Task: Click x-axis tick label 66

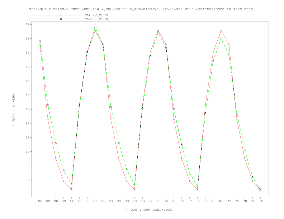Action: coord(213,201)
